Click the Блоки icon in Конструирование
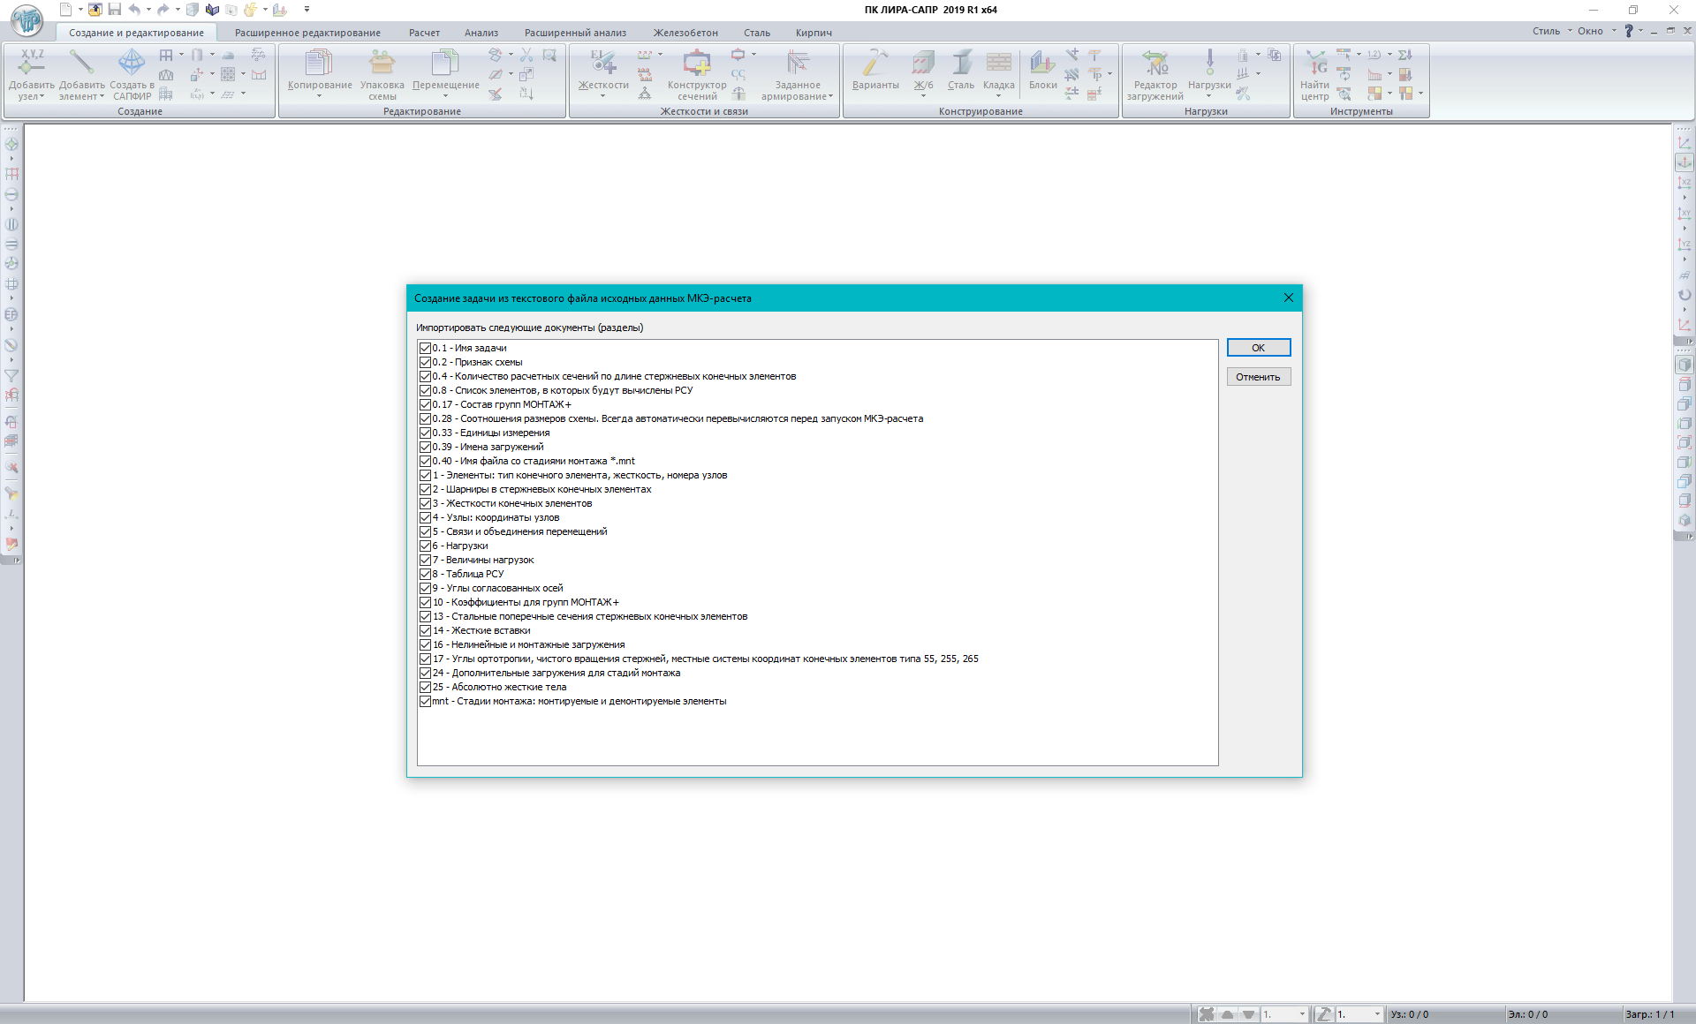 pos(1042,64)
